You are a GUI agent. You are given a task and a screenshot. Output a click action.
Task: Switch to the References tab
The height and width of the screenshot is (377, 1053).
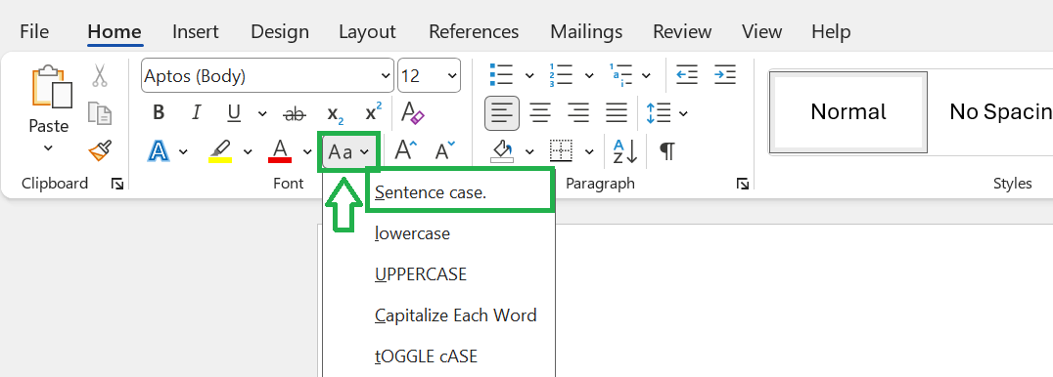point(474,31)
